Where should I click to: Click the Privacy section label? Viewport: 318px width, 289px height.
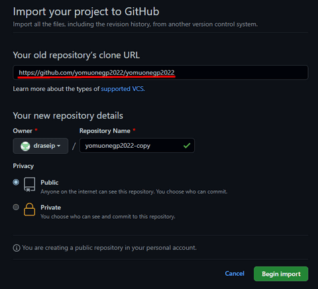click(x=23, y=166)
